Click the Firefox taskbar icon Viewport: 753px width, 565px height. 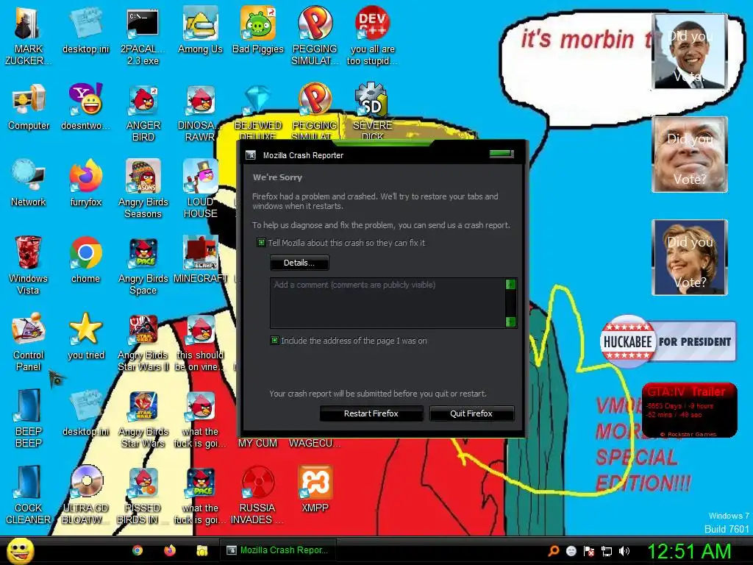[x=170, y=550]
